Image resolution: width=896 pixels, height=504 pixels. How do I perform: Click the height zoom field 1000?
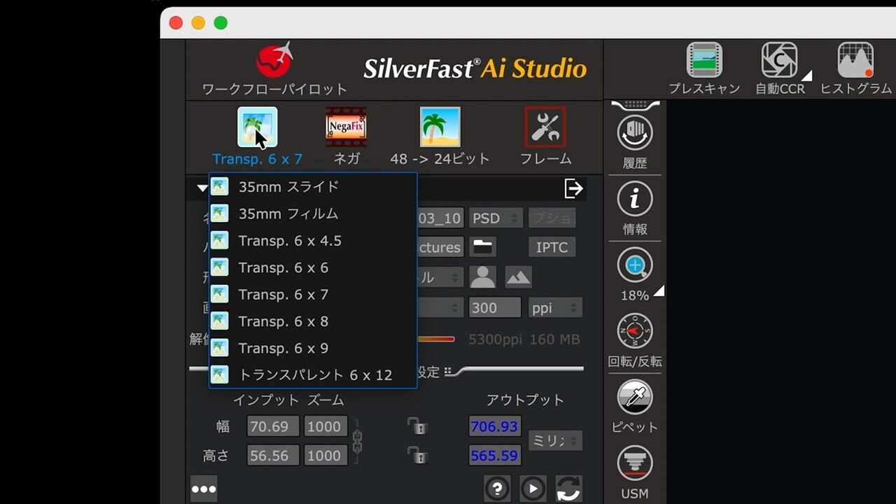tap(325, 456)
